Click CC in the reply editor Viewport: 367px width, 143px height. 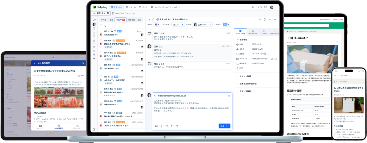pos(229,96)
